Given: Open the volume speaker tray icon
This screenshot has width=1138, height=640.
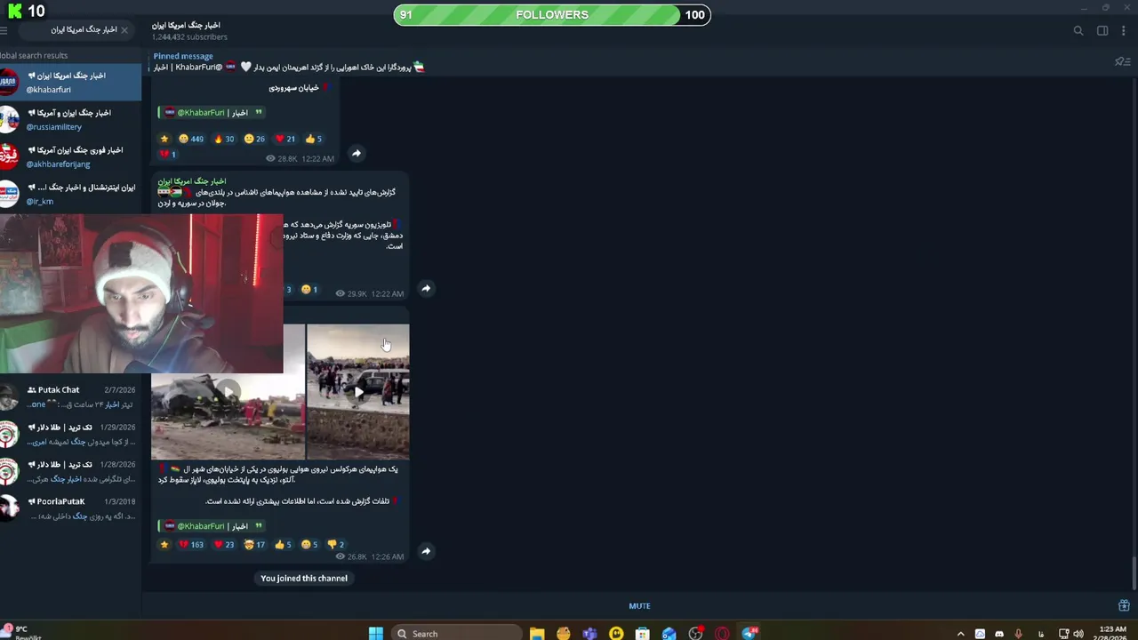Looking at the screenshot, I should click(x=1078, y=634).
